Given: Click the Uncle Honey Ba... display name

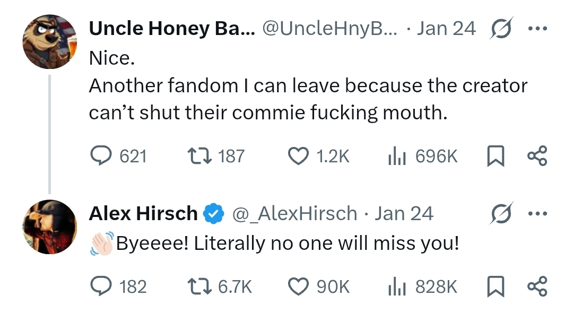Looking at the screenshot, I should coord(171,28).
